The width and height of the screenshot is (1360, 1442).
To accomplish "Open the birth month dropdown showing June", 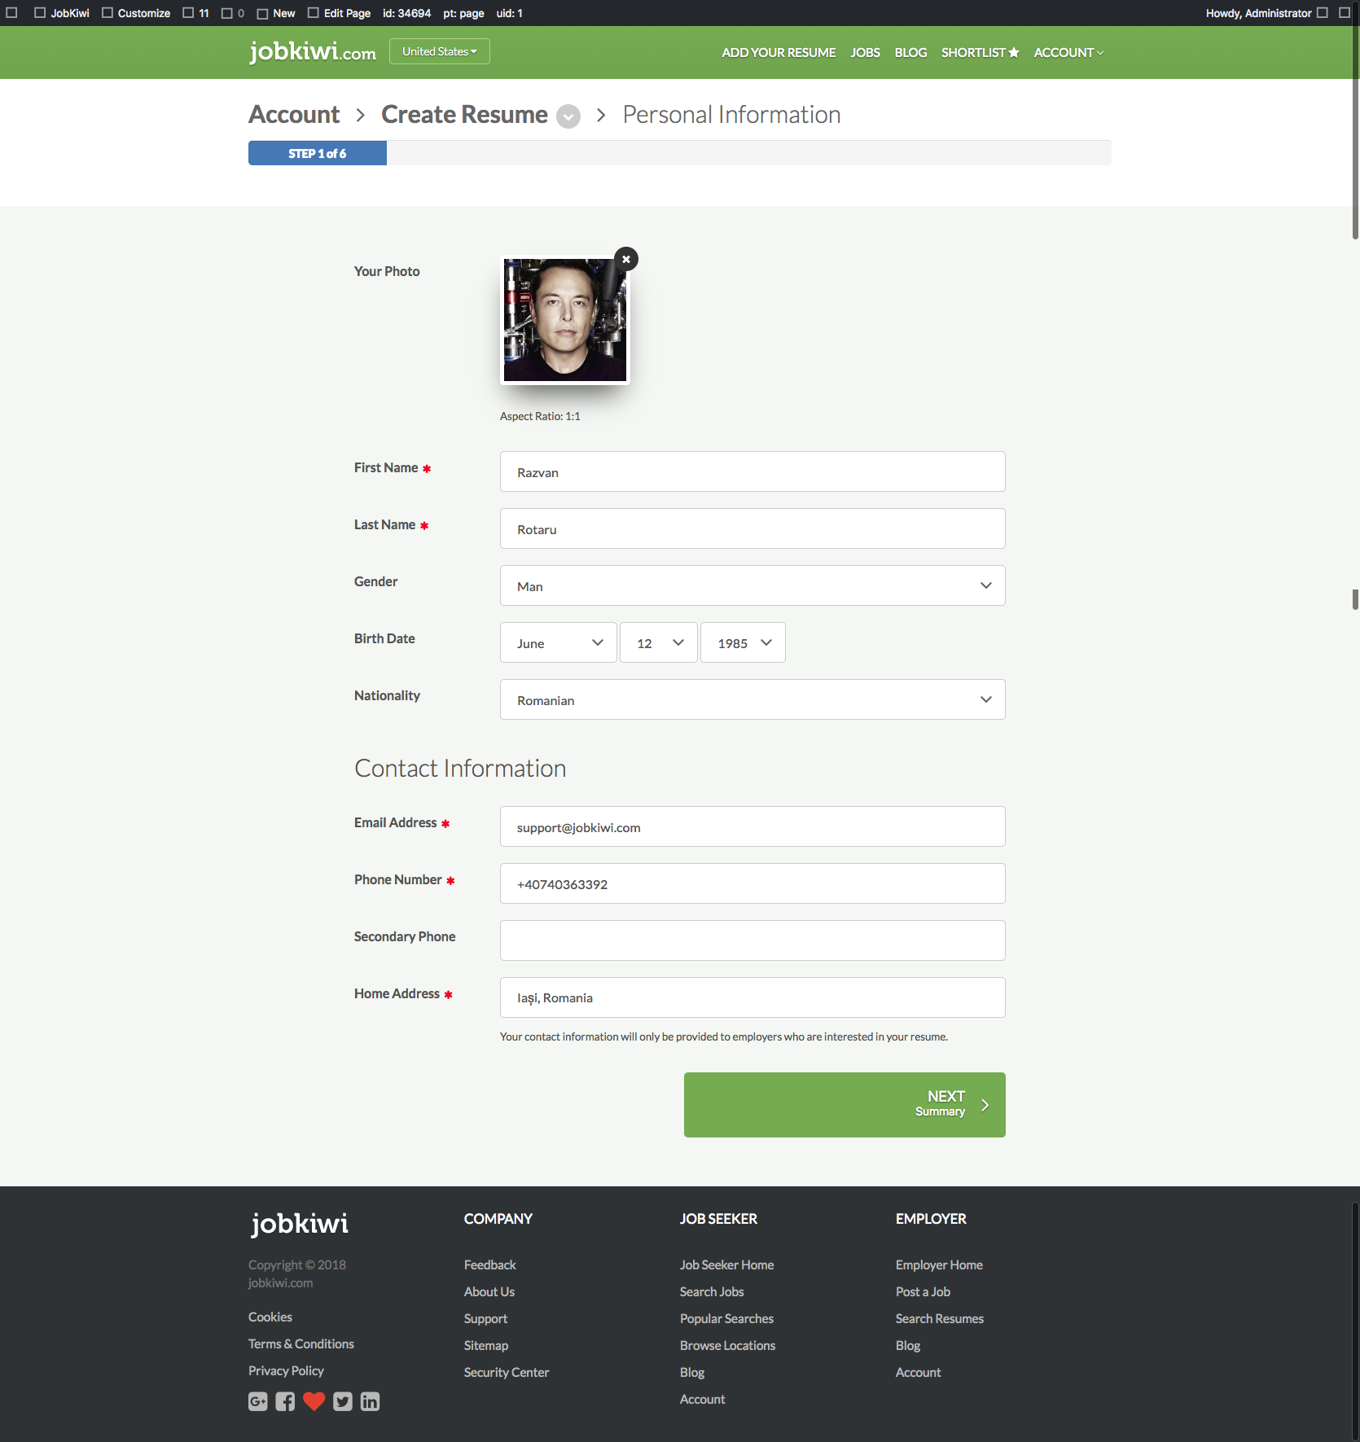I will pos(559,642).
